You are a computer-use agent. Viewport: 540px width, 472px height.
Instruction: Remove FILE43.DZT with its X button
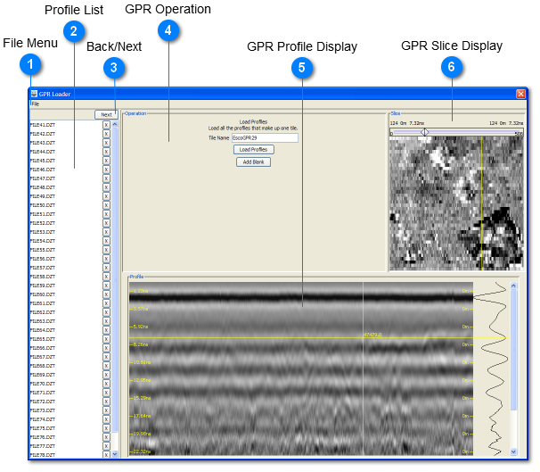coord(106,143)
